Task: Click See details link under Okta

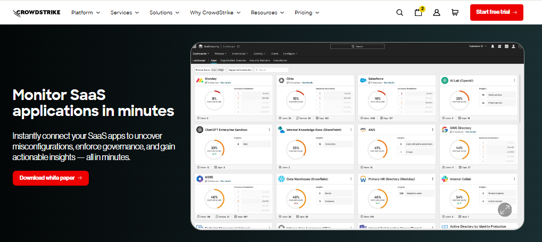Action: tap(307, 83)
